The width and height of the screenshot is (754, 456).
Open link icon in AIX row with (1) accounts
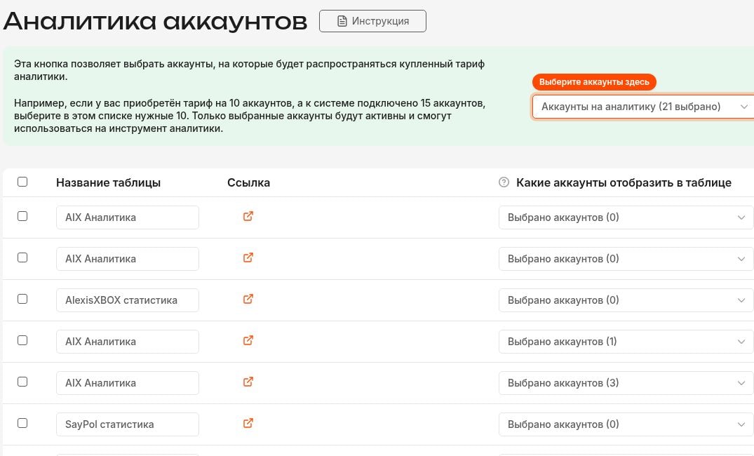(x=248, y=340)
